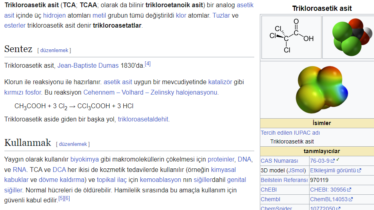
Task: Open the 'kemoablasyon' link
Action: point(160,180)
